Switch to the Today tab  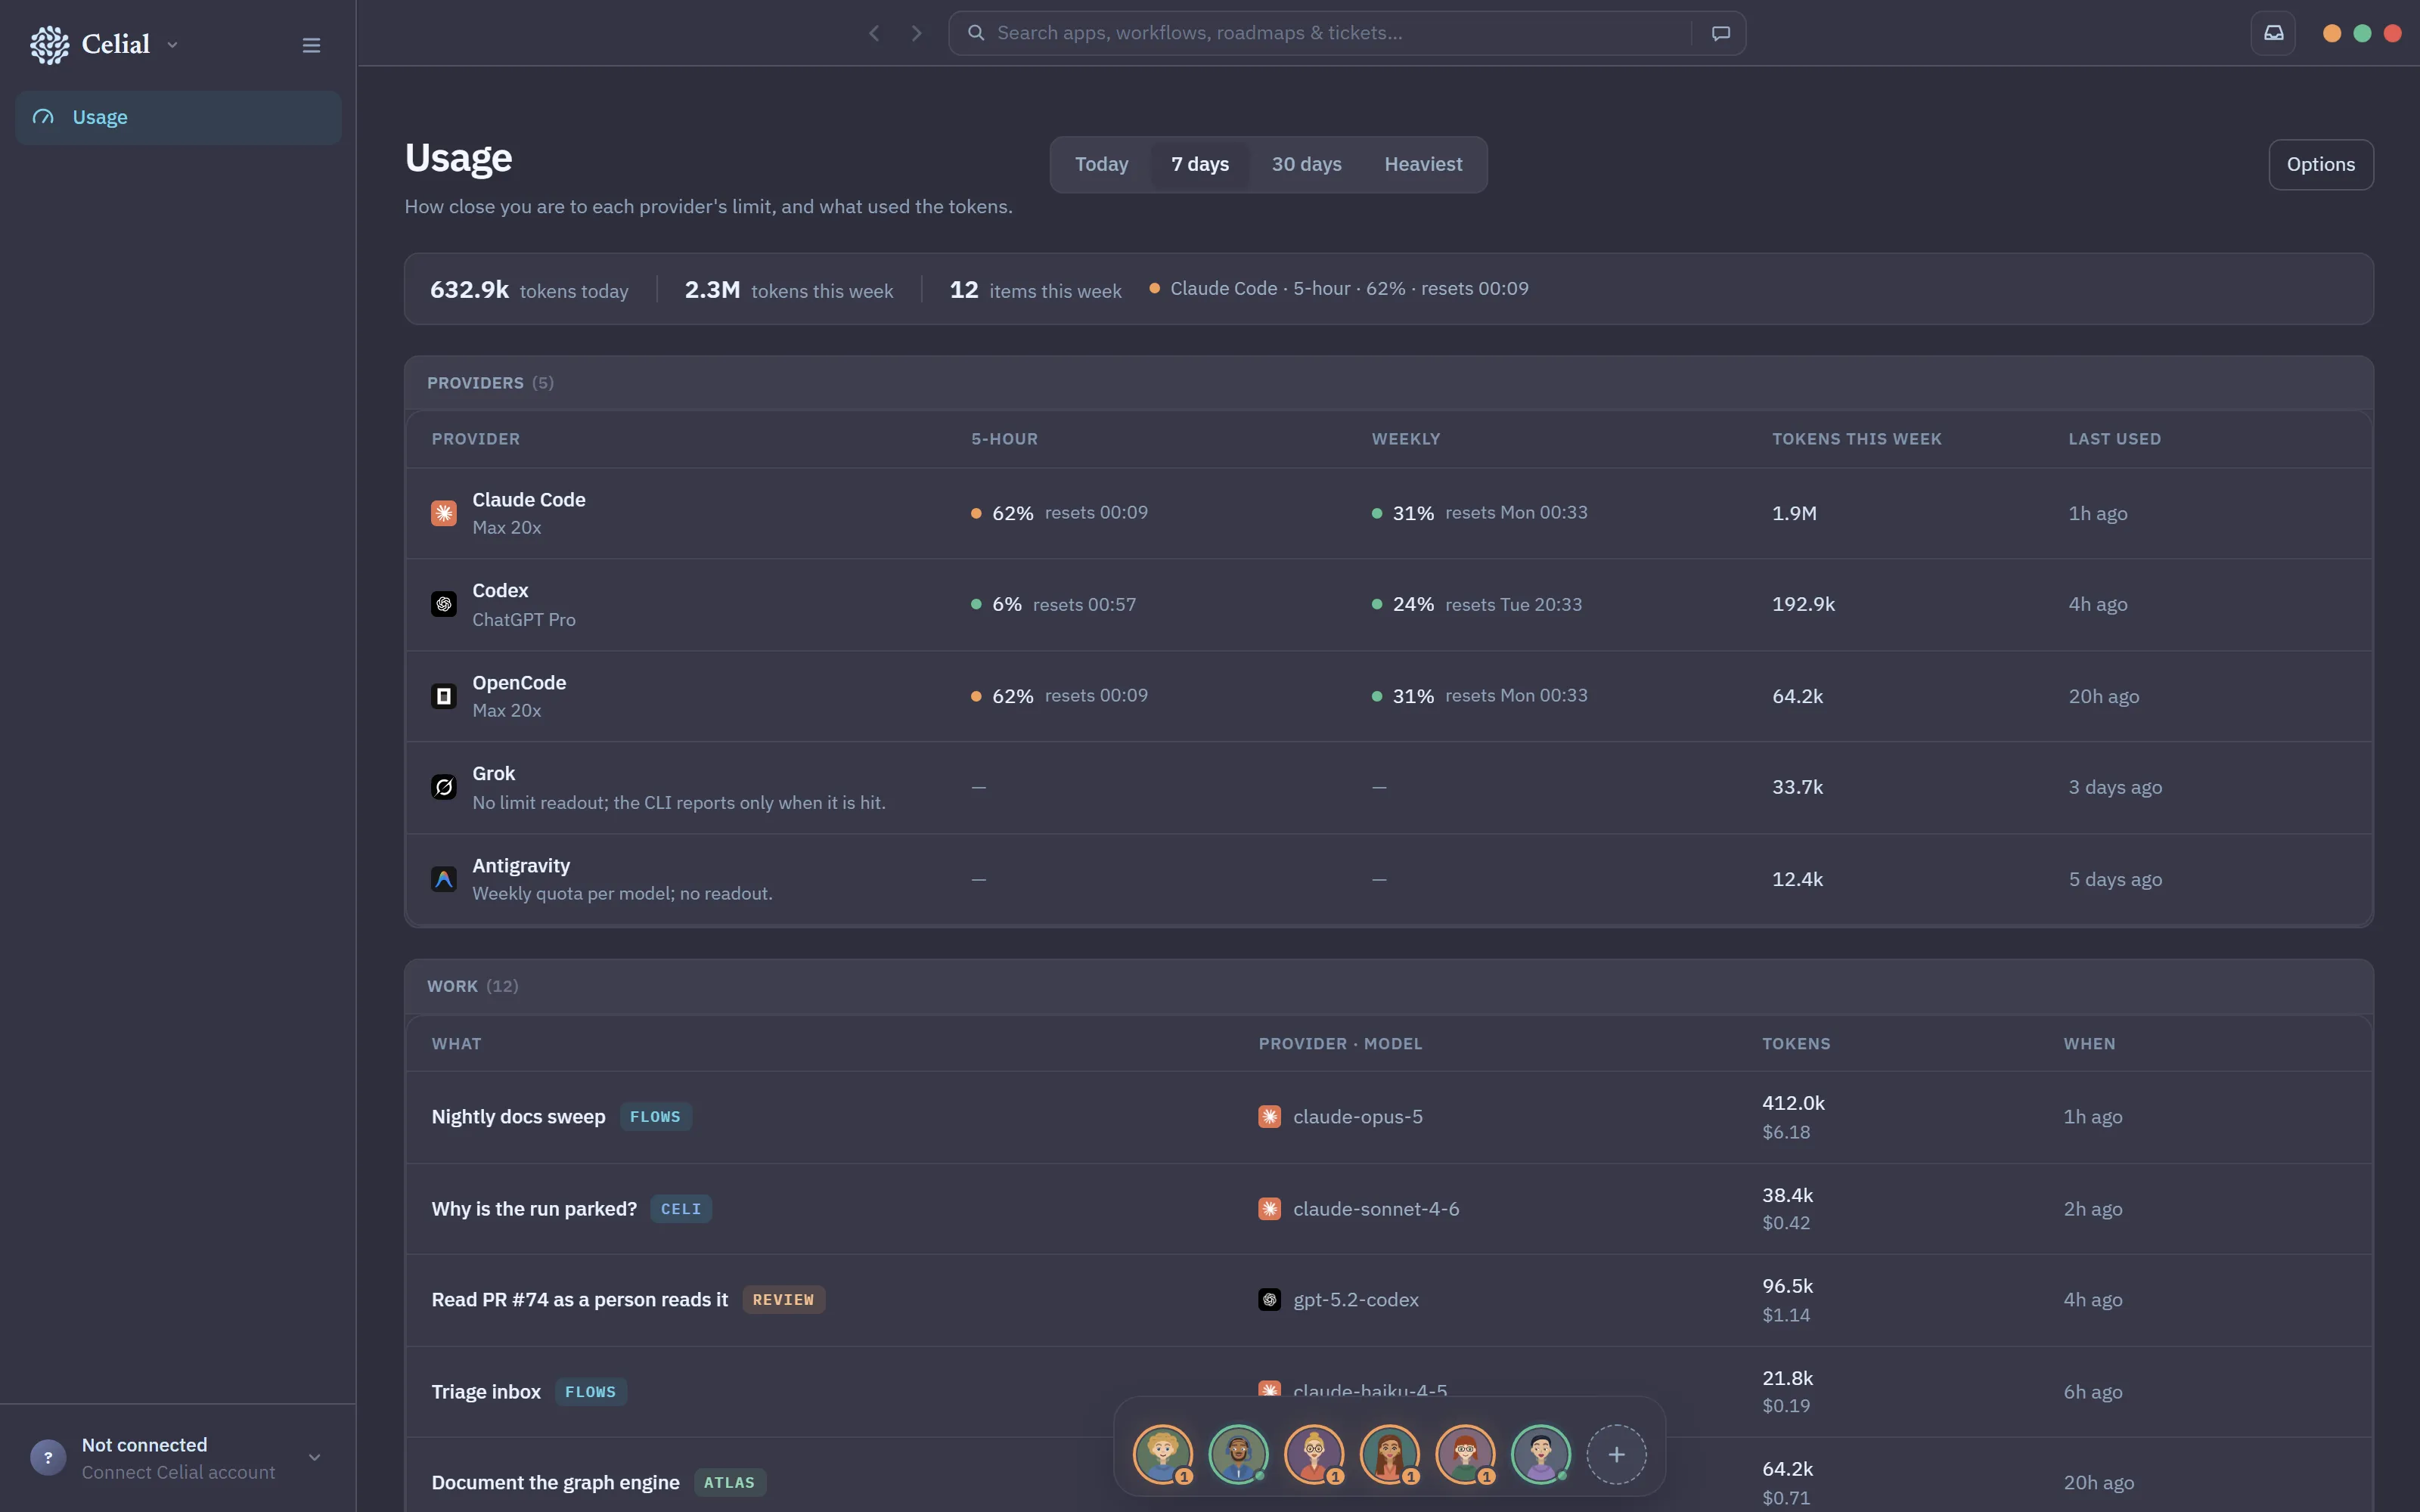tap(1101, 165)
